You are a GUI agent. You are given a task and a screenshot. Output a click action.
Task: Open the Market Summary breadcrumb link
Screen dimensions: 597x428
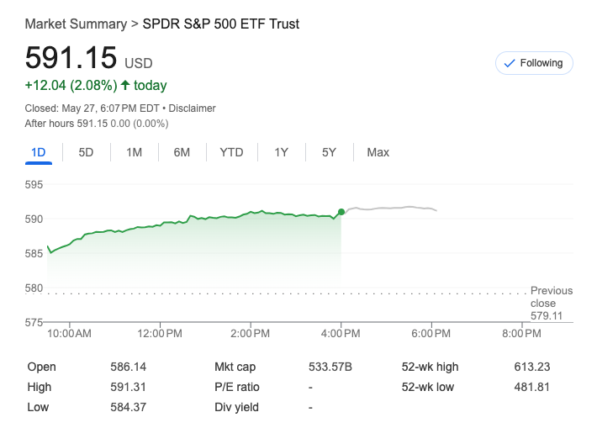pos(76,24)
